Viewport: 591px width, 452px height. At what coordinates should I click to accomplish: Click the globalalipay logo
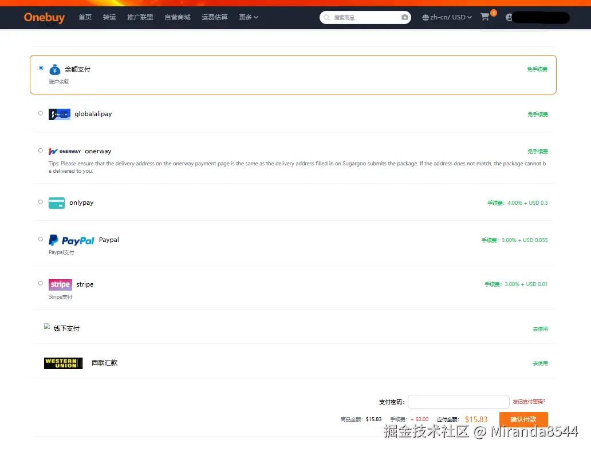tap(60, 114)
